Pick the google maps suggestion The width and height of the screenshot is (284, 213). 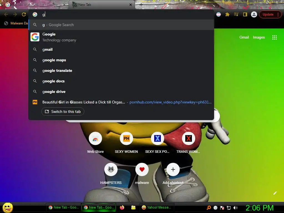click(121, 60)
